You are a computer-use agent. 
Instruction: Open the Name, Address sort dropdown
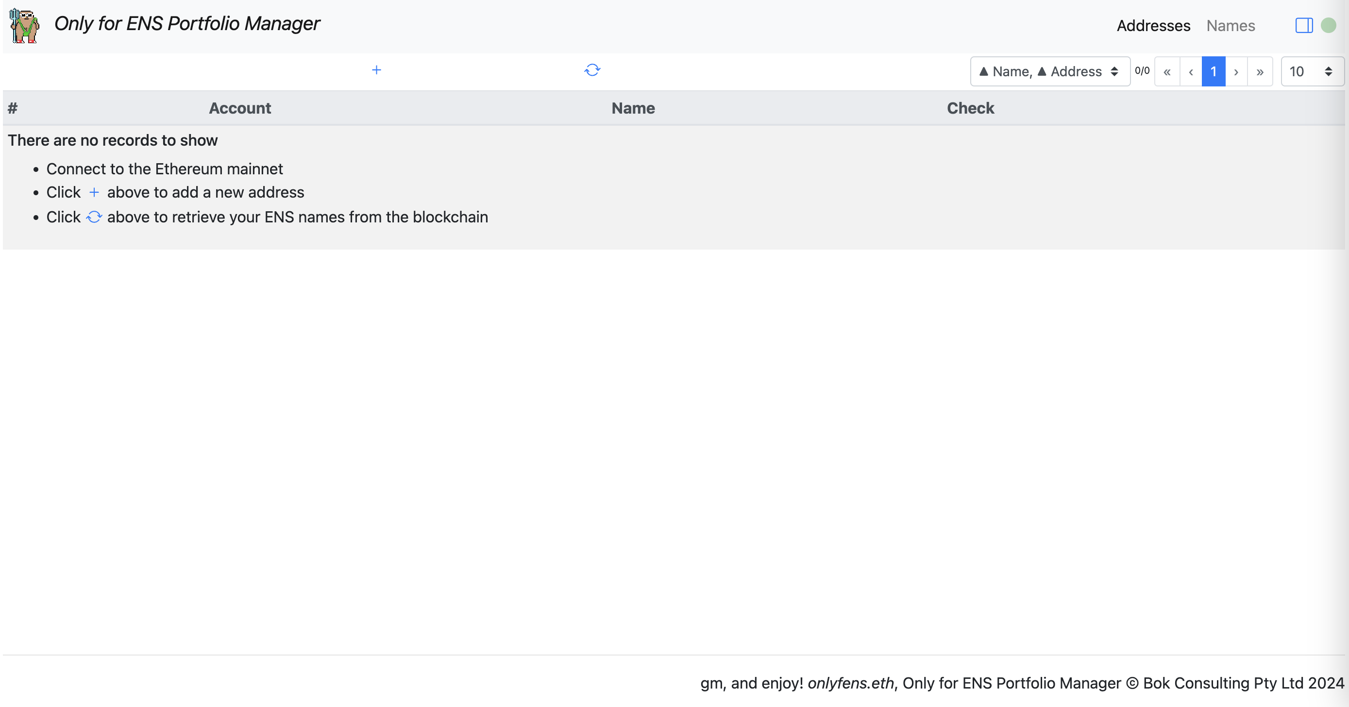click(1049, 72)
